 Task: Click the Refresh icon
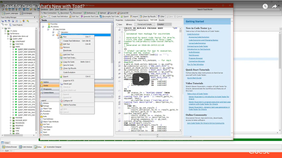tap(99, 12)
